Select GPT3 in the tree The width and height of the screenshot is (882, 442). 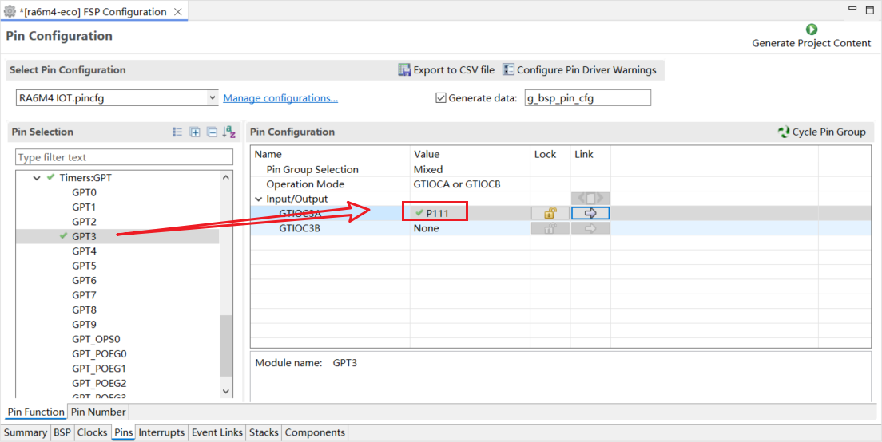pos(84,236)
